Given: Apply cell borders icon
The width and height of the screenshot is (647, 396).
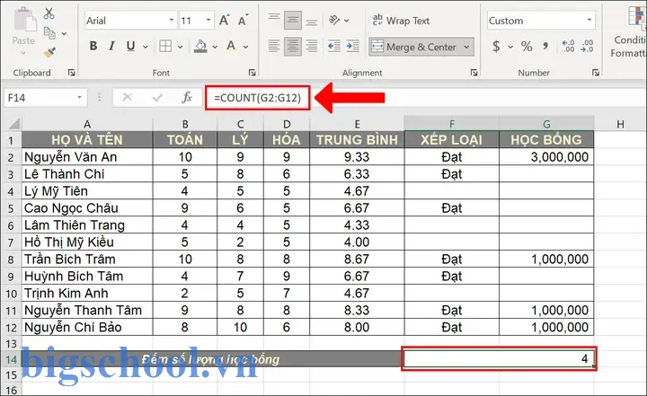Looking at the screenshot, I should tap(165, 46).
